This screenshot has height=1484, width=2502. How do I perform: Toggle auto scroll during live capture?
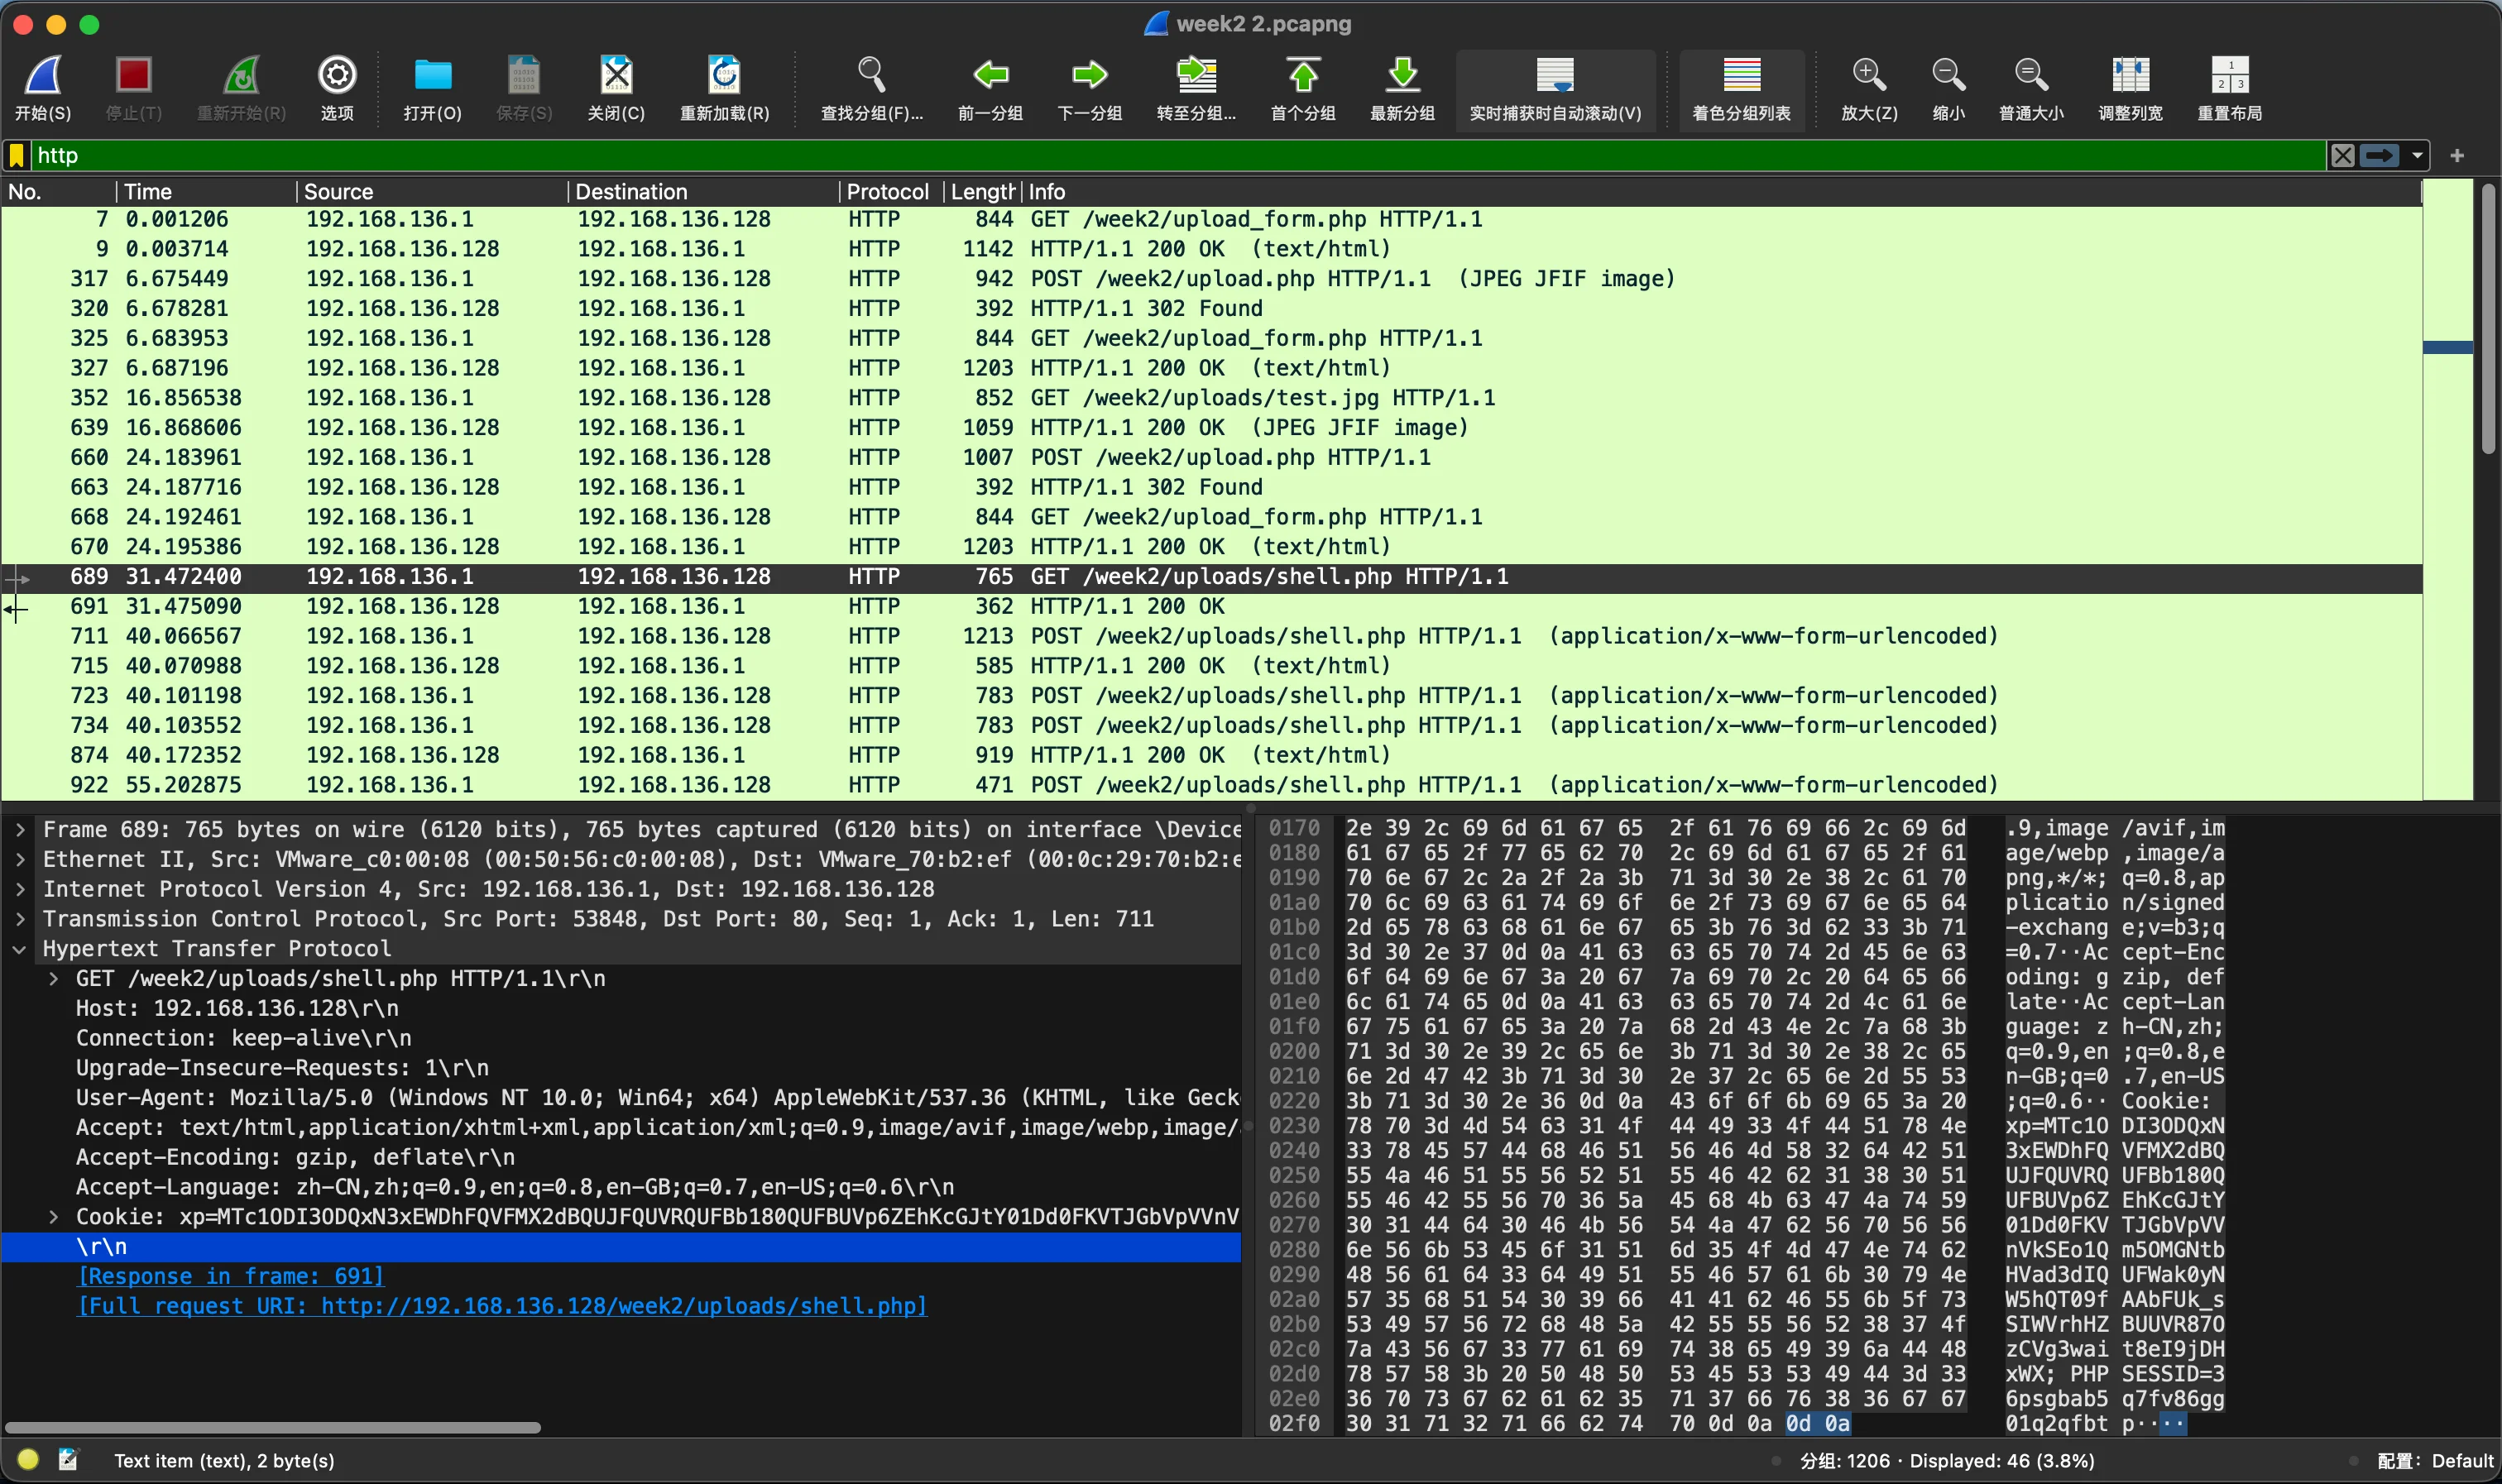tap(1554, 76)
